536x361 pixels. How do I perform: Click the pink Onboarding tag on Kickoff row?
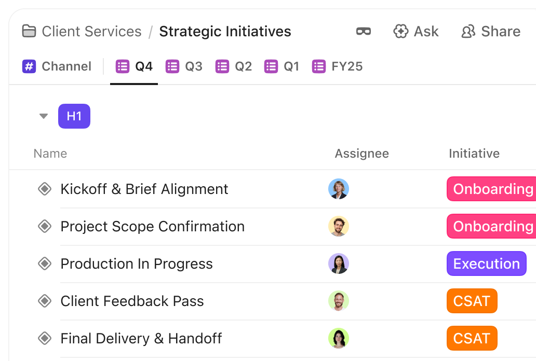(x=492, y=189)
